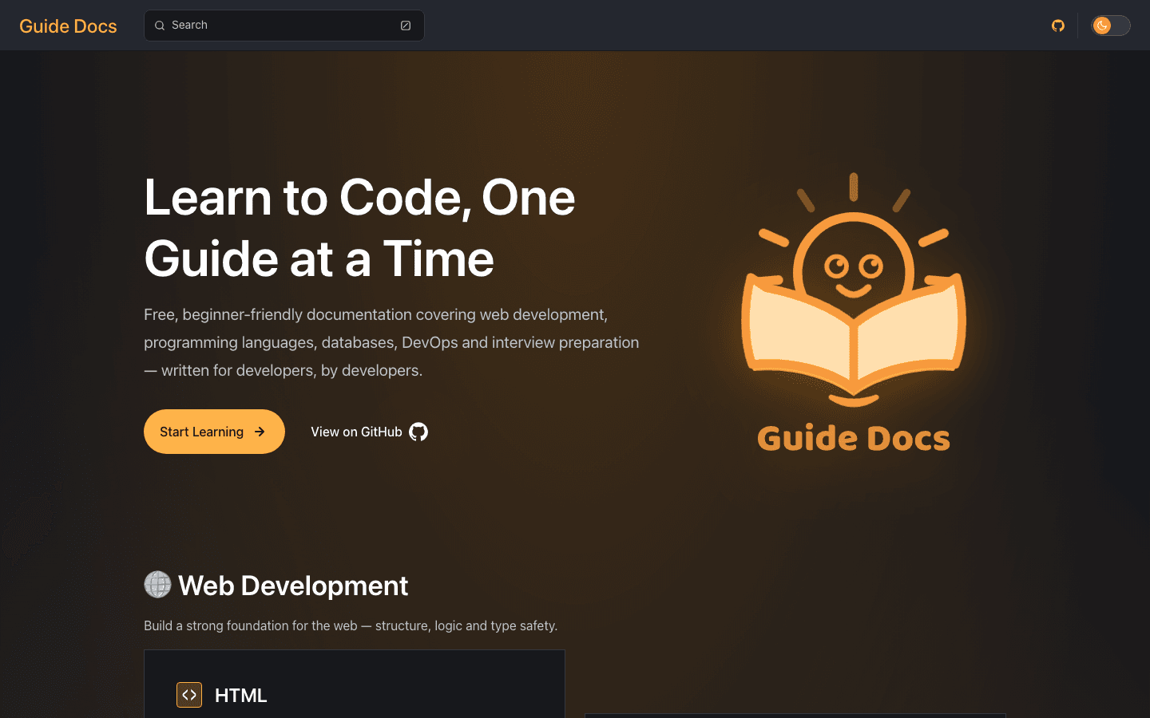The width and height of the screenshot is (1150, 718).
Task: Click the GitHub octocat icon beside View on GitHub
Action: (418, 432)
